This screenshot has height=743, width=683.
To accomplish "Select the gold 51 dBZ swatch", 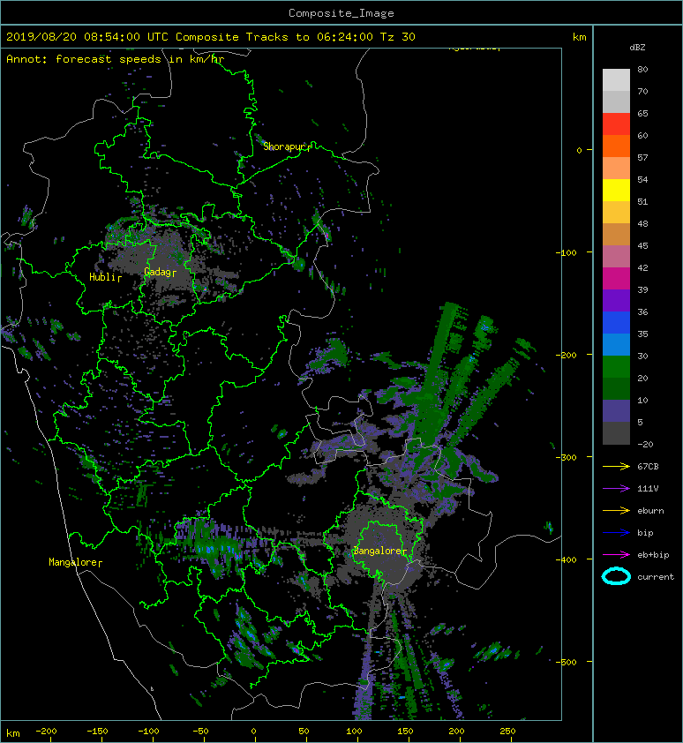I will [616, 213].
